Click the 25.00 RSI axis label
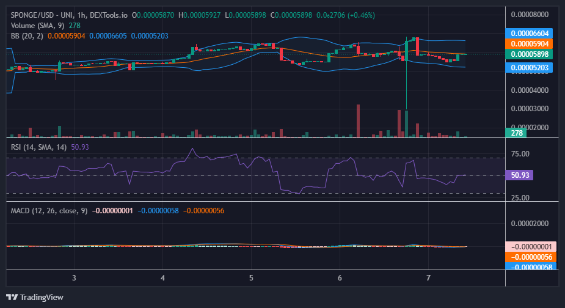 [520, 197]
